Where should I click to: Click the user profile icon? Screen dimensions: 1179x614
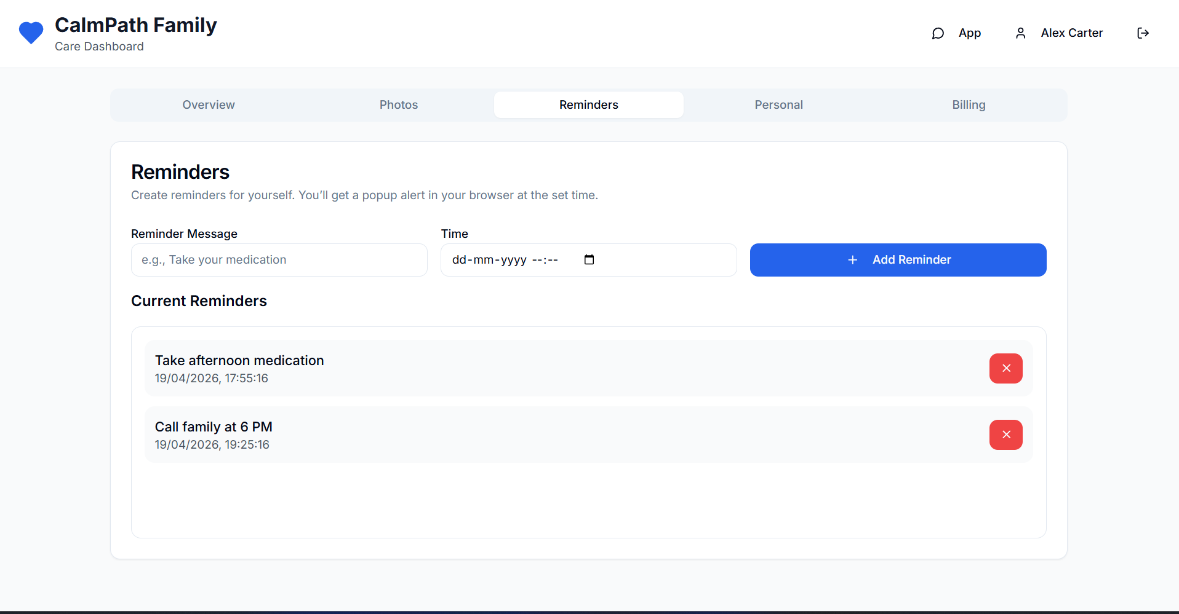pyautogui.click(x=1020, y=33)
